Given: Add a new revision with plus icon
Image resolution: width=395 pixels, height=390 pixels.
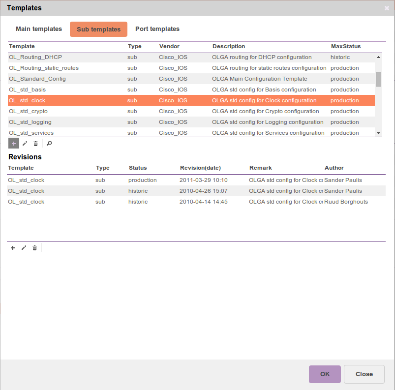Looking at the screenshot, I should tap(13, 248).
